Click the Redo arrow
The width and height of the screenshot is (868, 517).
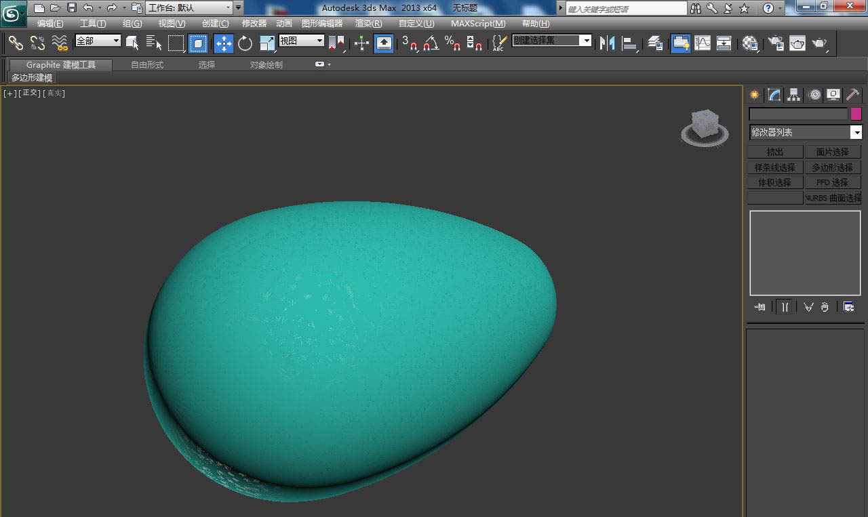pyautogui.click(x=112, y=8)
